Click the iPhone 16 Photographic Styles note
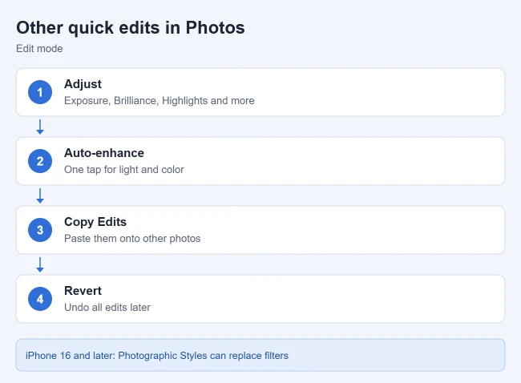Viewport: 521px width, 383px height. (x=260, y=355)
